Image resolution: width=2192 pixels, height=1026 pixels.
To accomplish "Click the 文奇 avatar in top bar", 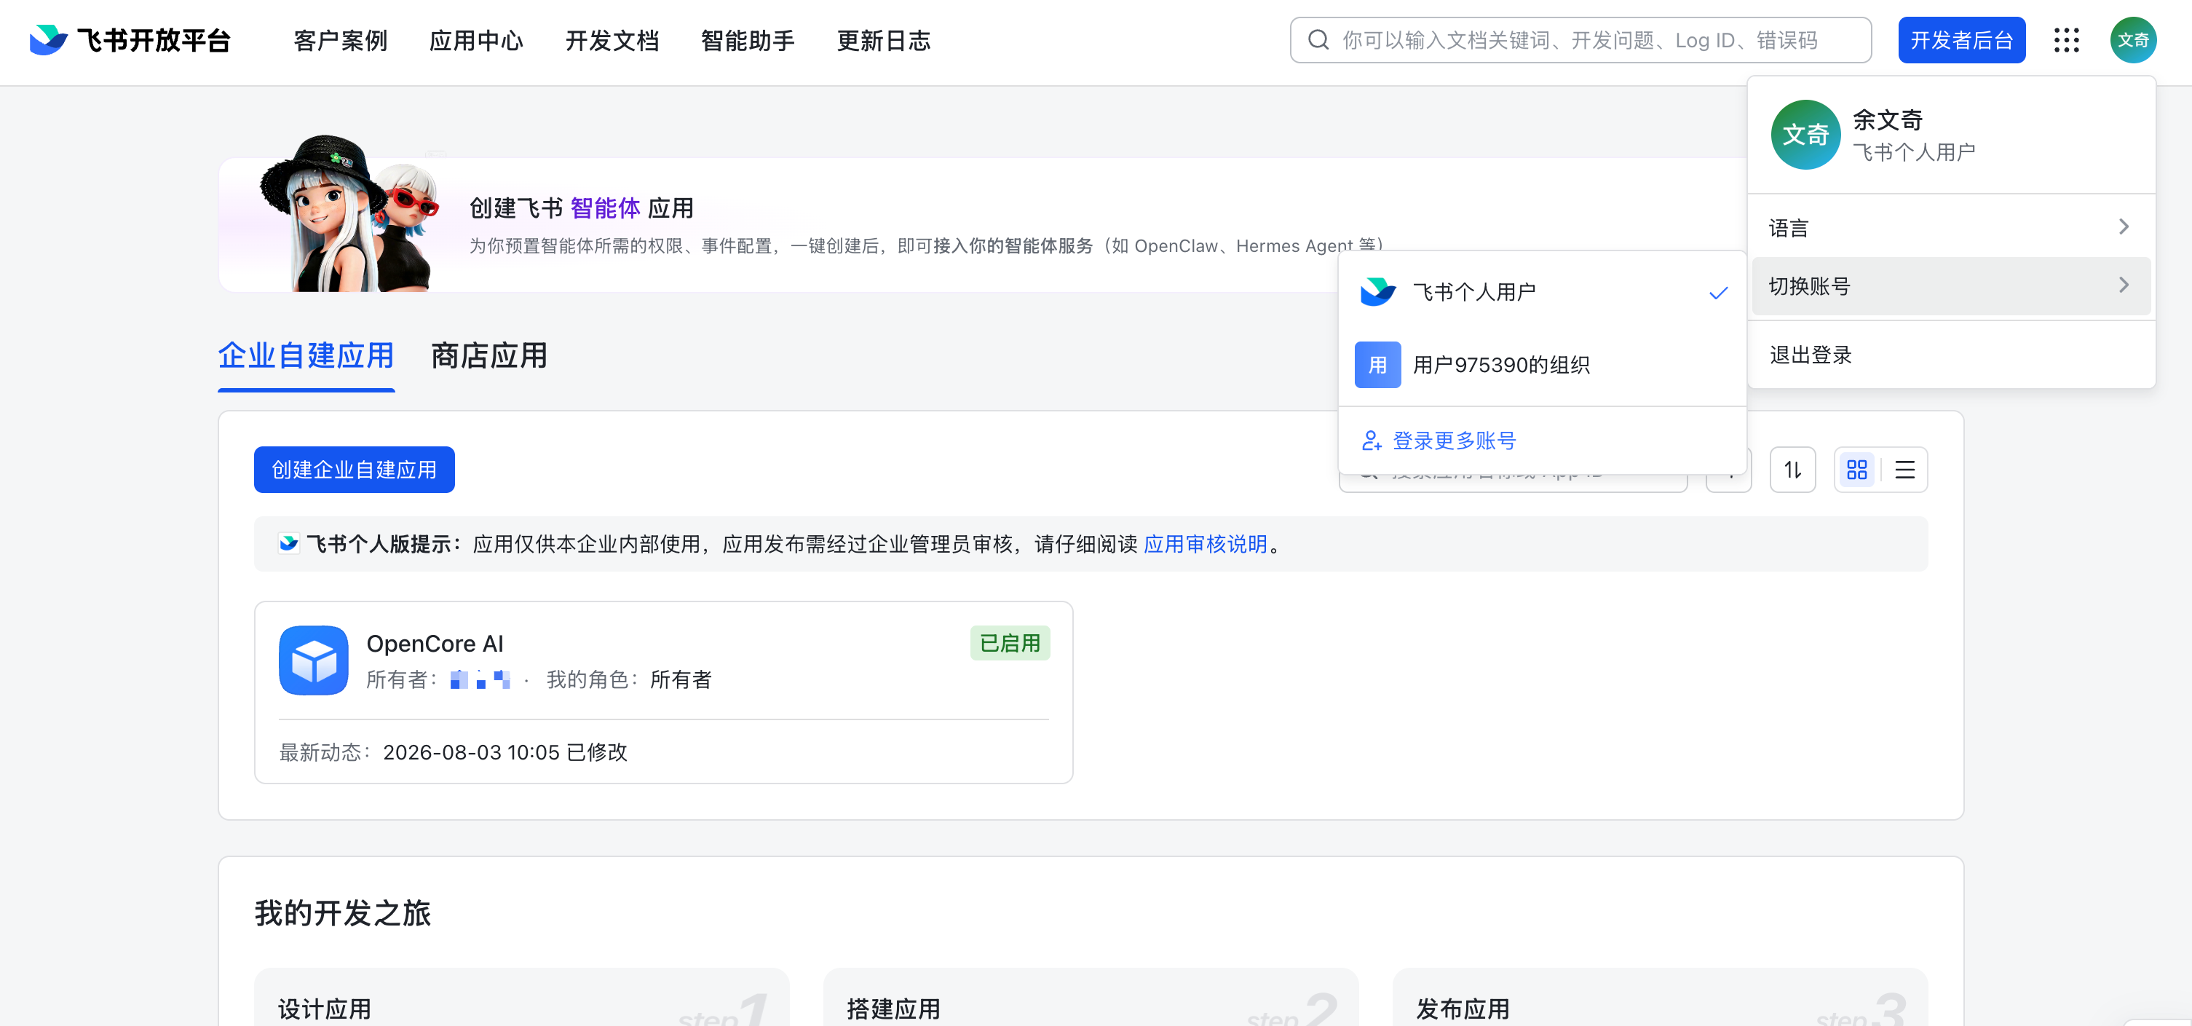I will pos(2132,40).
